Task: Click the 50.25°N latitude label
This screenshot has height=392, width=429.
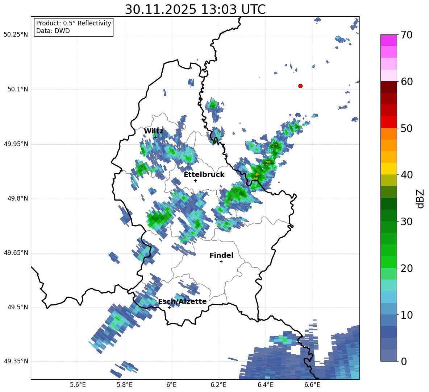Action: click(16, 35)
